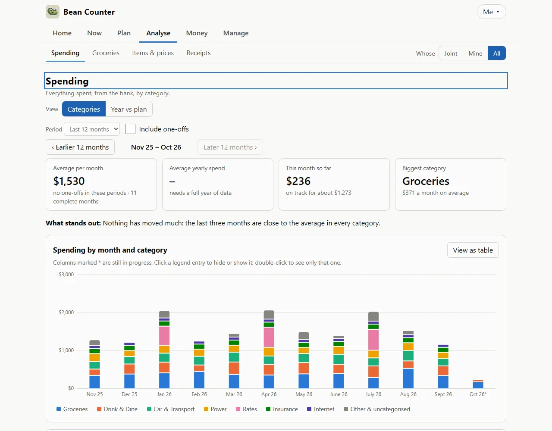
Task: Click the Bean Counter frog logo icon
Action: click(53, 12)
